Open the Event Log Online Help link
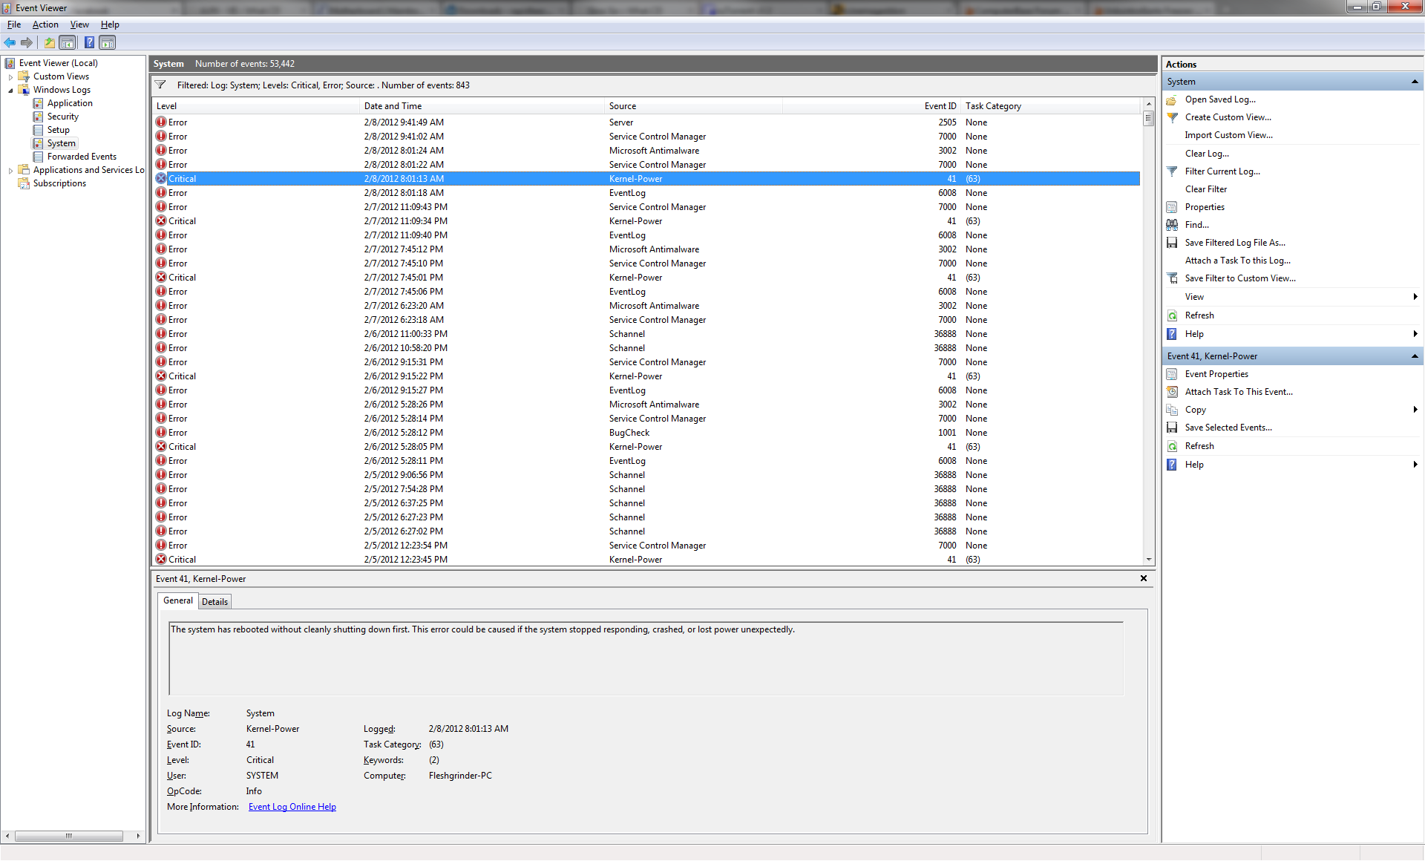The height and width of the screenshot is (861, 1425). click(292, 807)
